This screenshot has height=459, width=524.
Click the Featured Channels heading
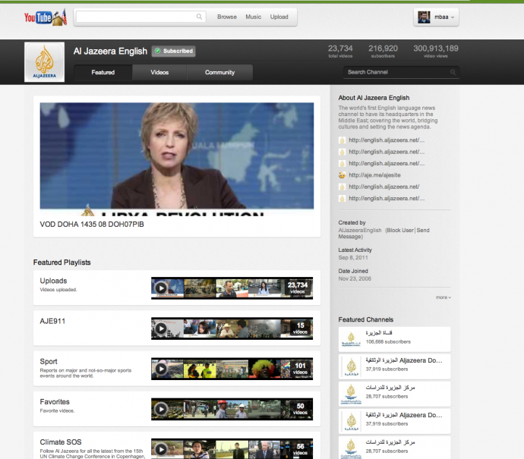tap(365, 319)
